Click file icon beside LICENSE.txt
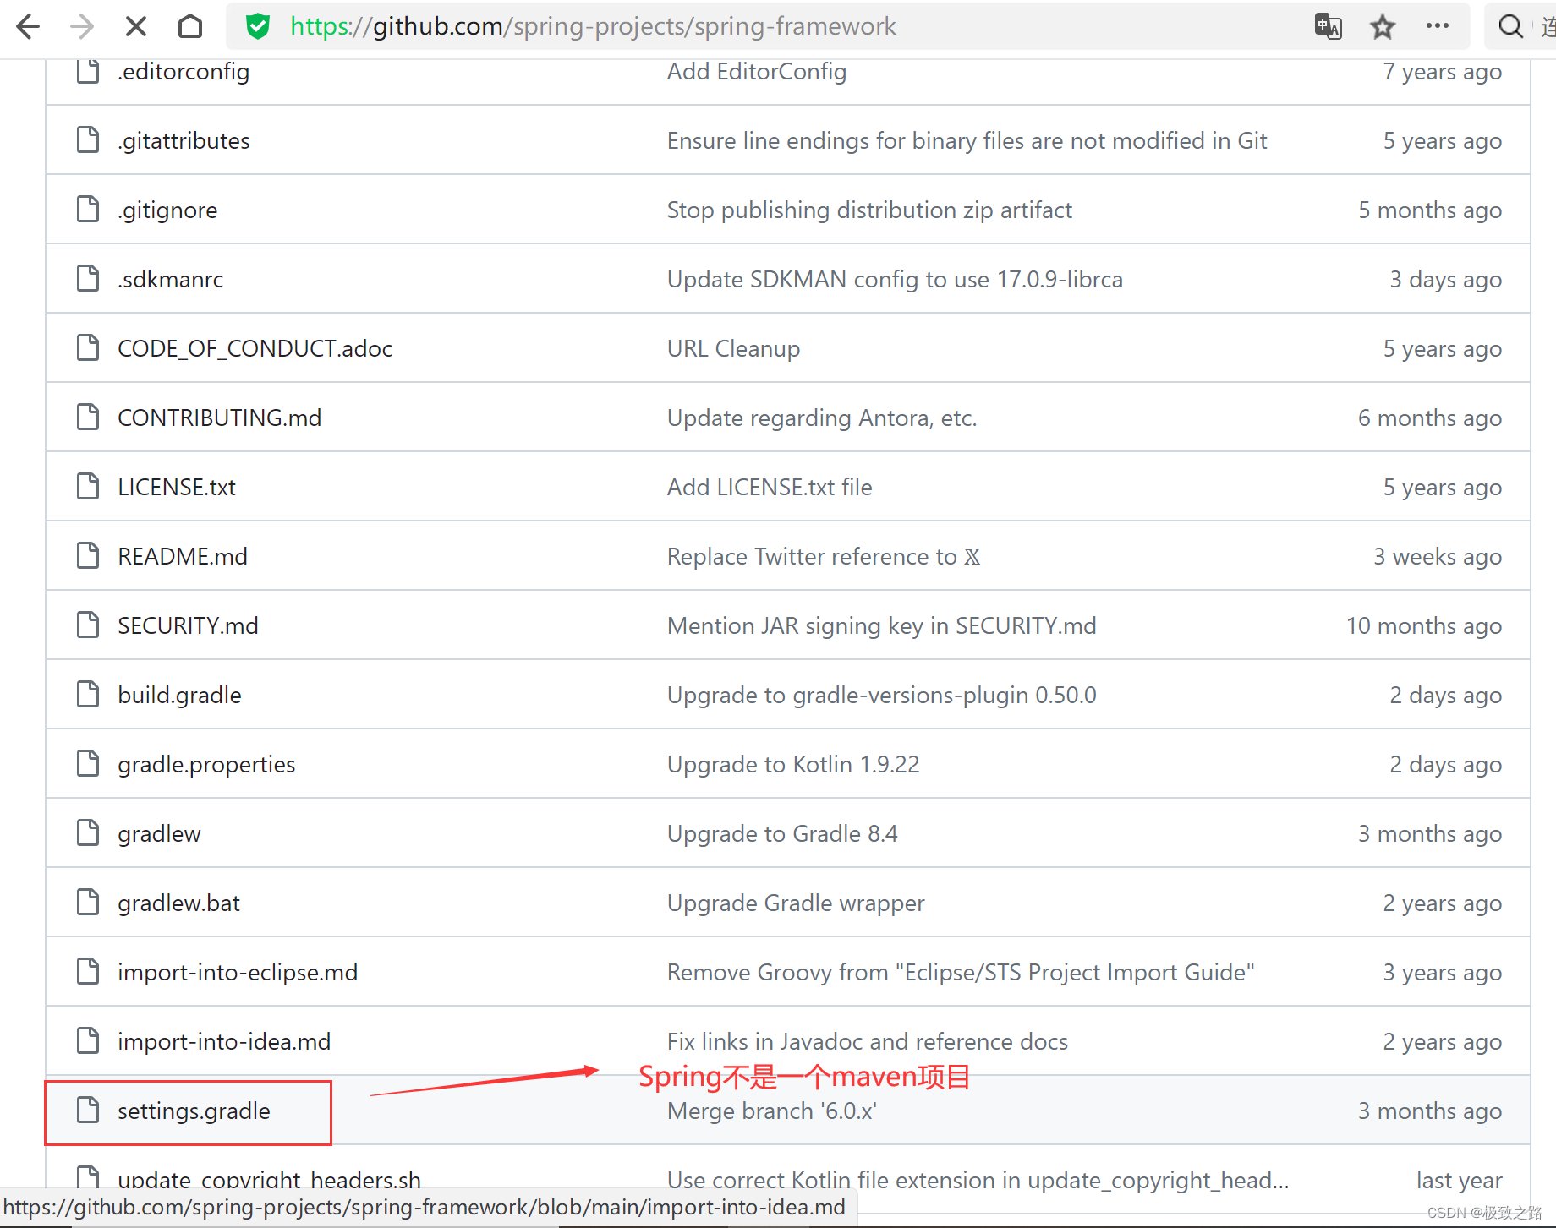Screen dimensions: 1556x1228 88,486
